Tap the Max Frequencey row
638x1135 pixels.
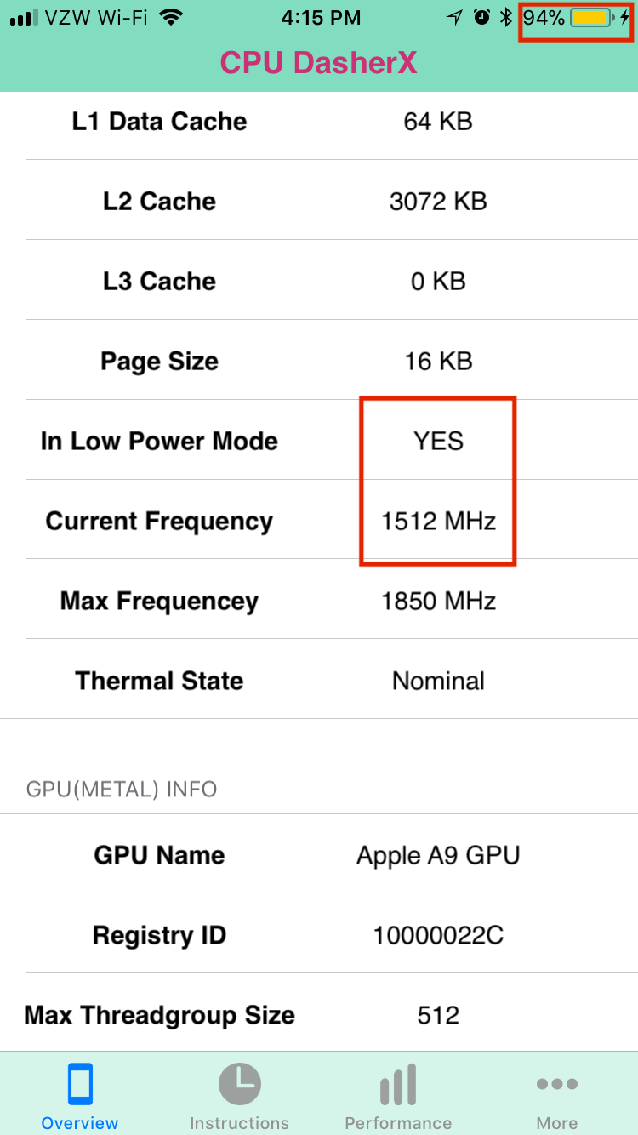319,600
